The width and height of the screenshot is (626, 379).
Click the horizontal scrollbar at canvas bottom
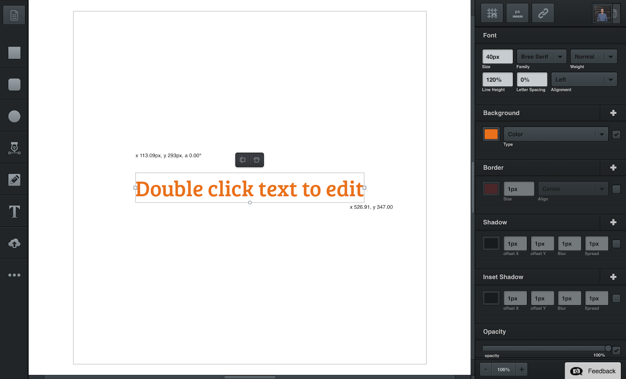[250, 377]
